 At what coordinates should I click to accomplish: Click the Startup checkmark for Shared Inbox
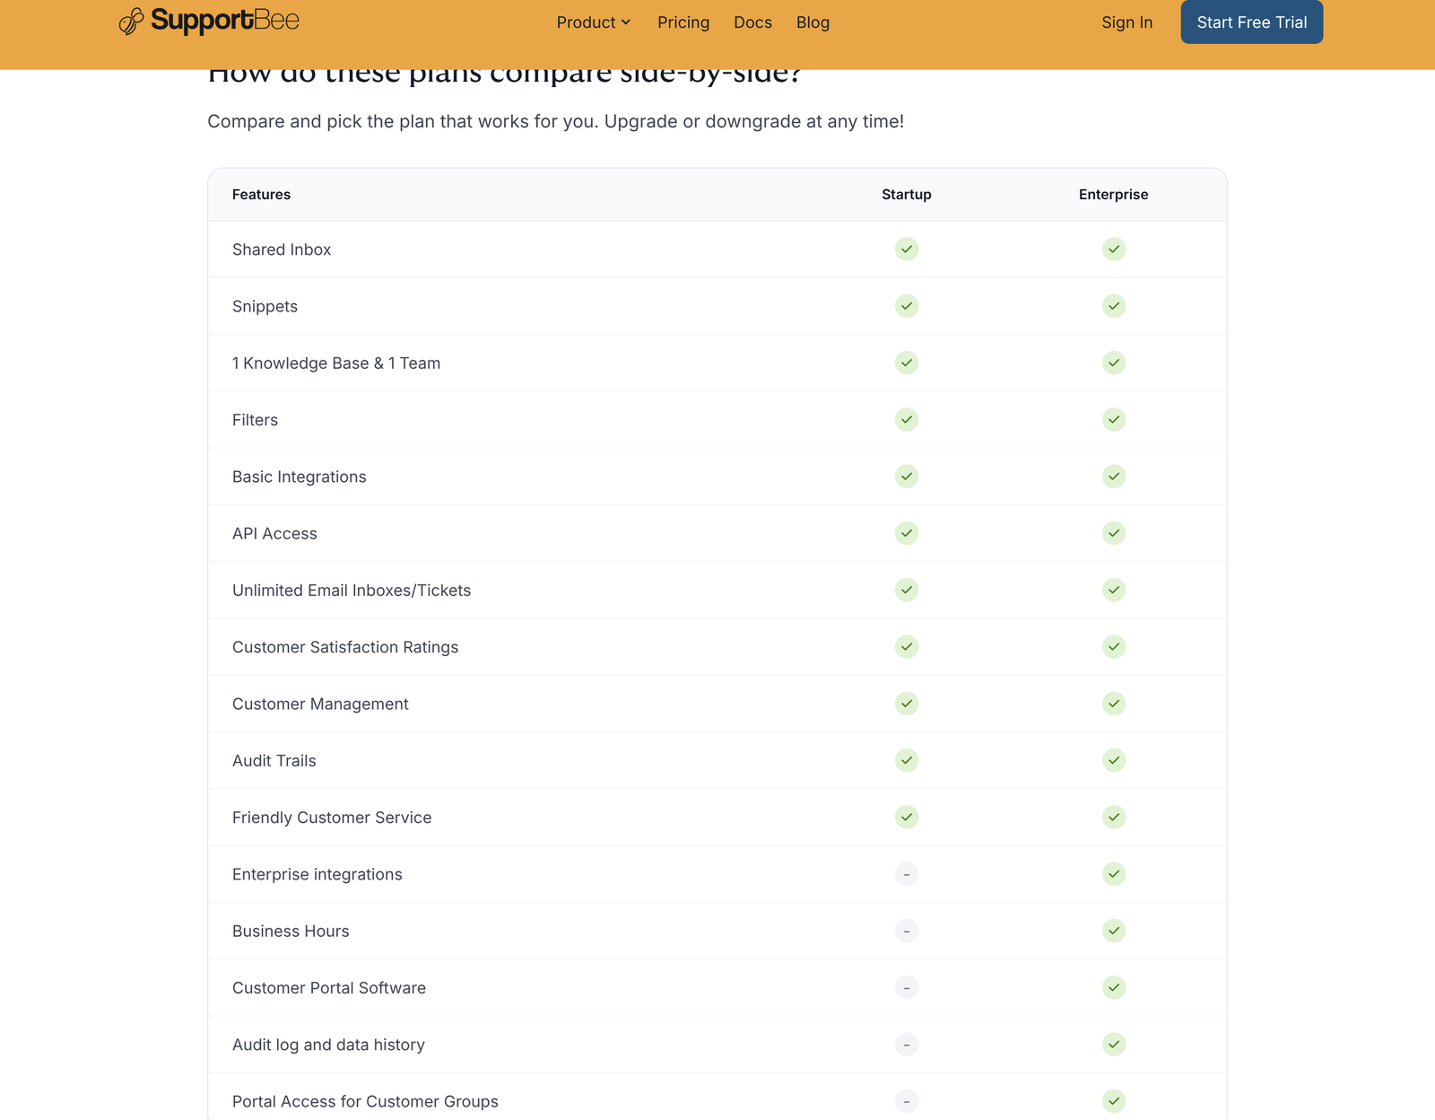point(907,249)
